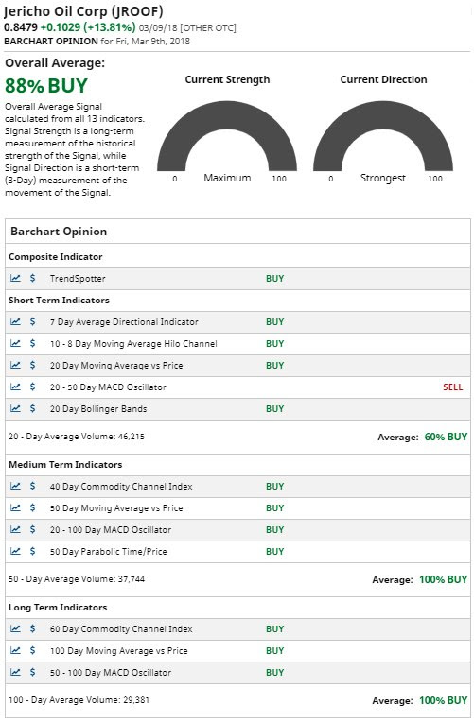Click the dollar icon beside TrendSpotter
The width and height of the screenshot is (474, 722).
pos(32,278)
